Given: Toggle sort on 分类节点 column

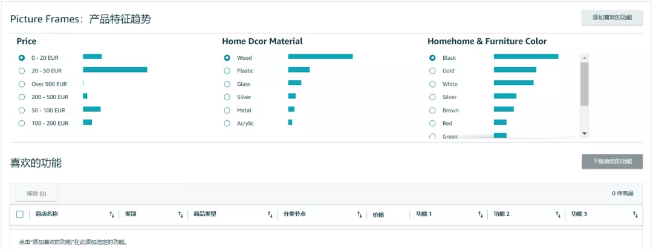Looking at the screenshot, I should [x=359, y=214].
